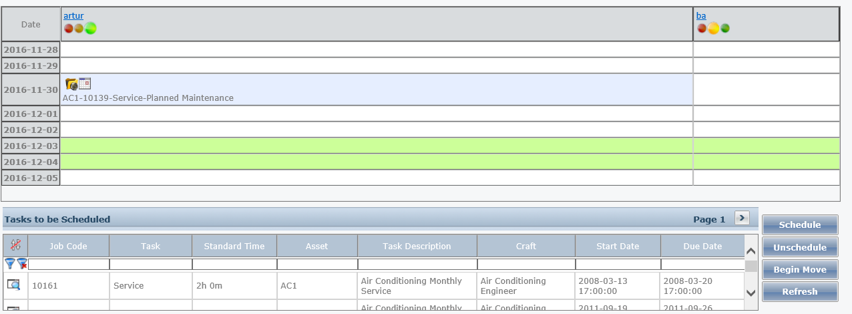
Task: Select ba's yellow status light
Action: tap(713, 28)
